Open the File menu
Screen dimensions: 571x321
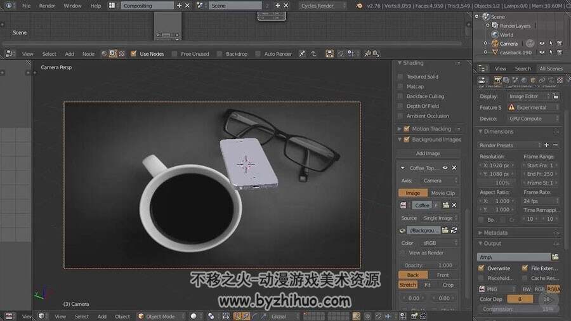tap(26, 6)
